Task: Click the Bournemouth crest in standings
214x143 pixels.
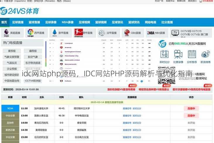Action: (x=61, y=64)
